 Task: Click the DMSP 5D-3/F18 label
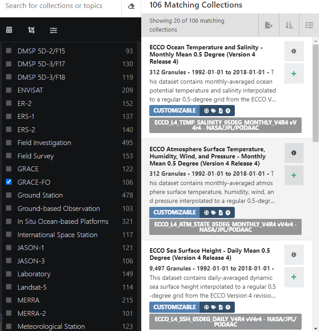[41, 77]
